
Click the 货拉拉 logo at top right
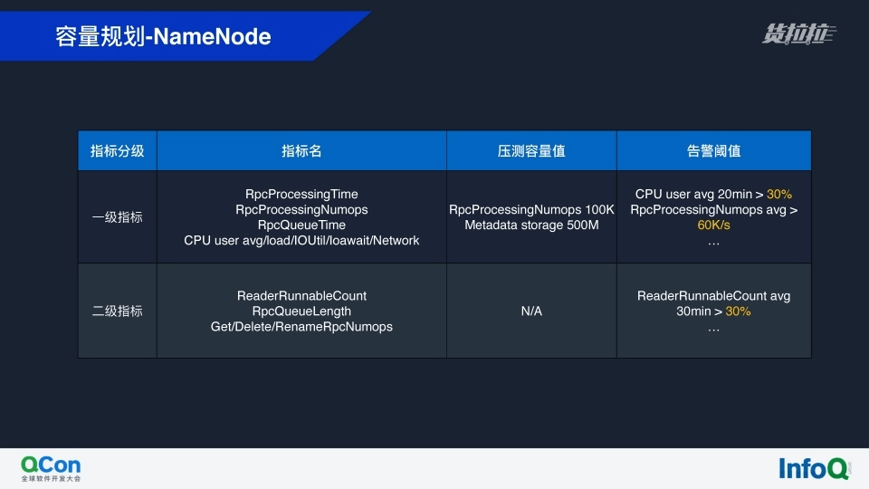click(x=798, y=34)
